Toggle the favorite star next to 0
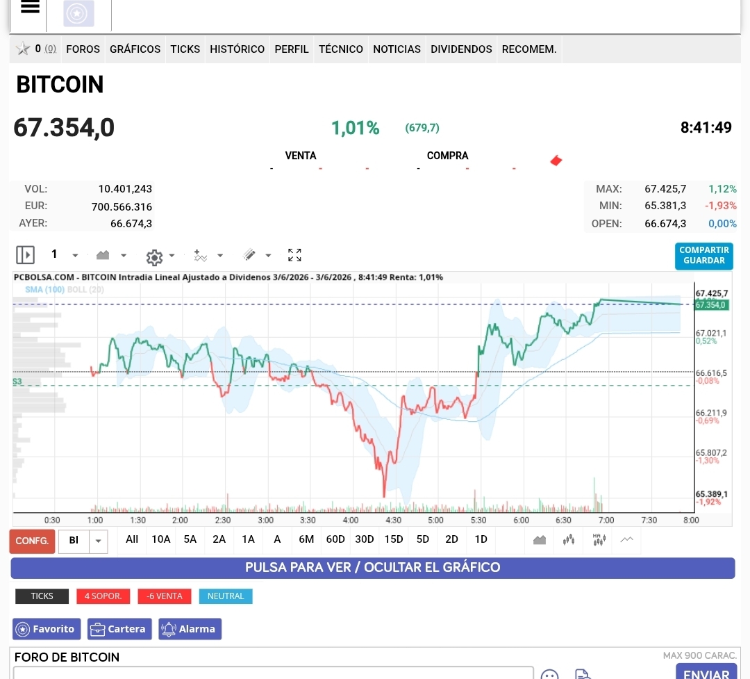 point(22,49)
